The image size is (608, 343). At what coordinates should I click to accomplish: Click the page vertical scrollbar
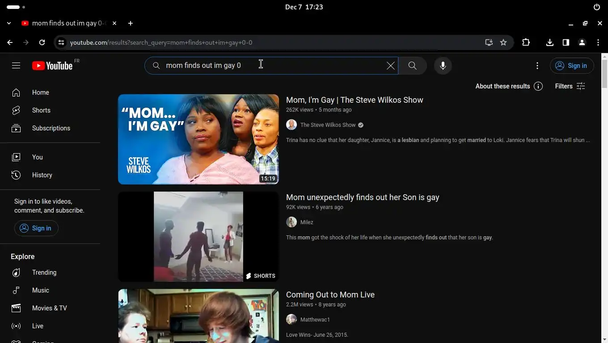pyautogui.click(x=604, y=74)
